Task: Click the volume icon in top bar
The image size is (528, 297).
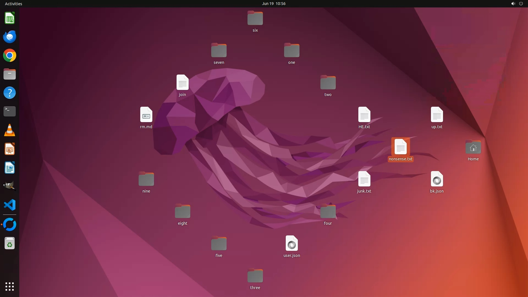Action: [513, 4]
